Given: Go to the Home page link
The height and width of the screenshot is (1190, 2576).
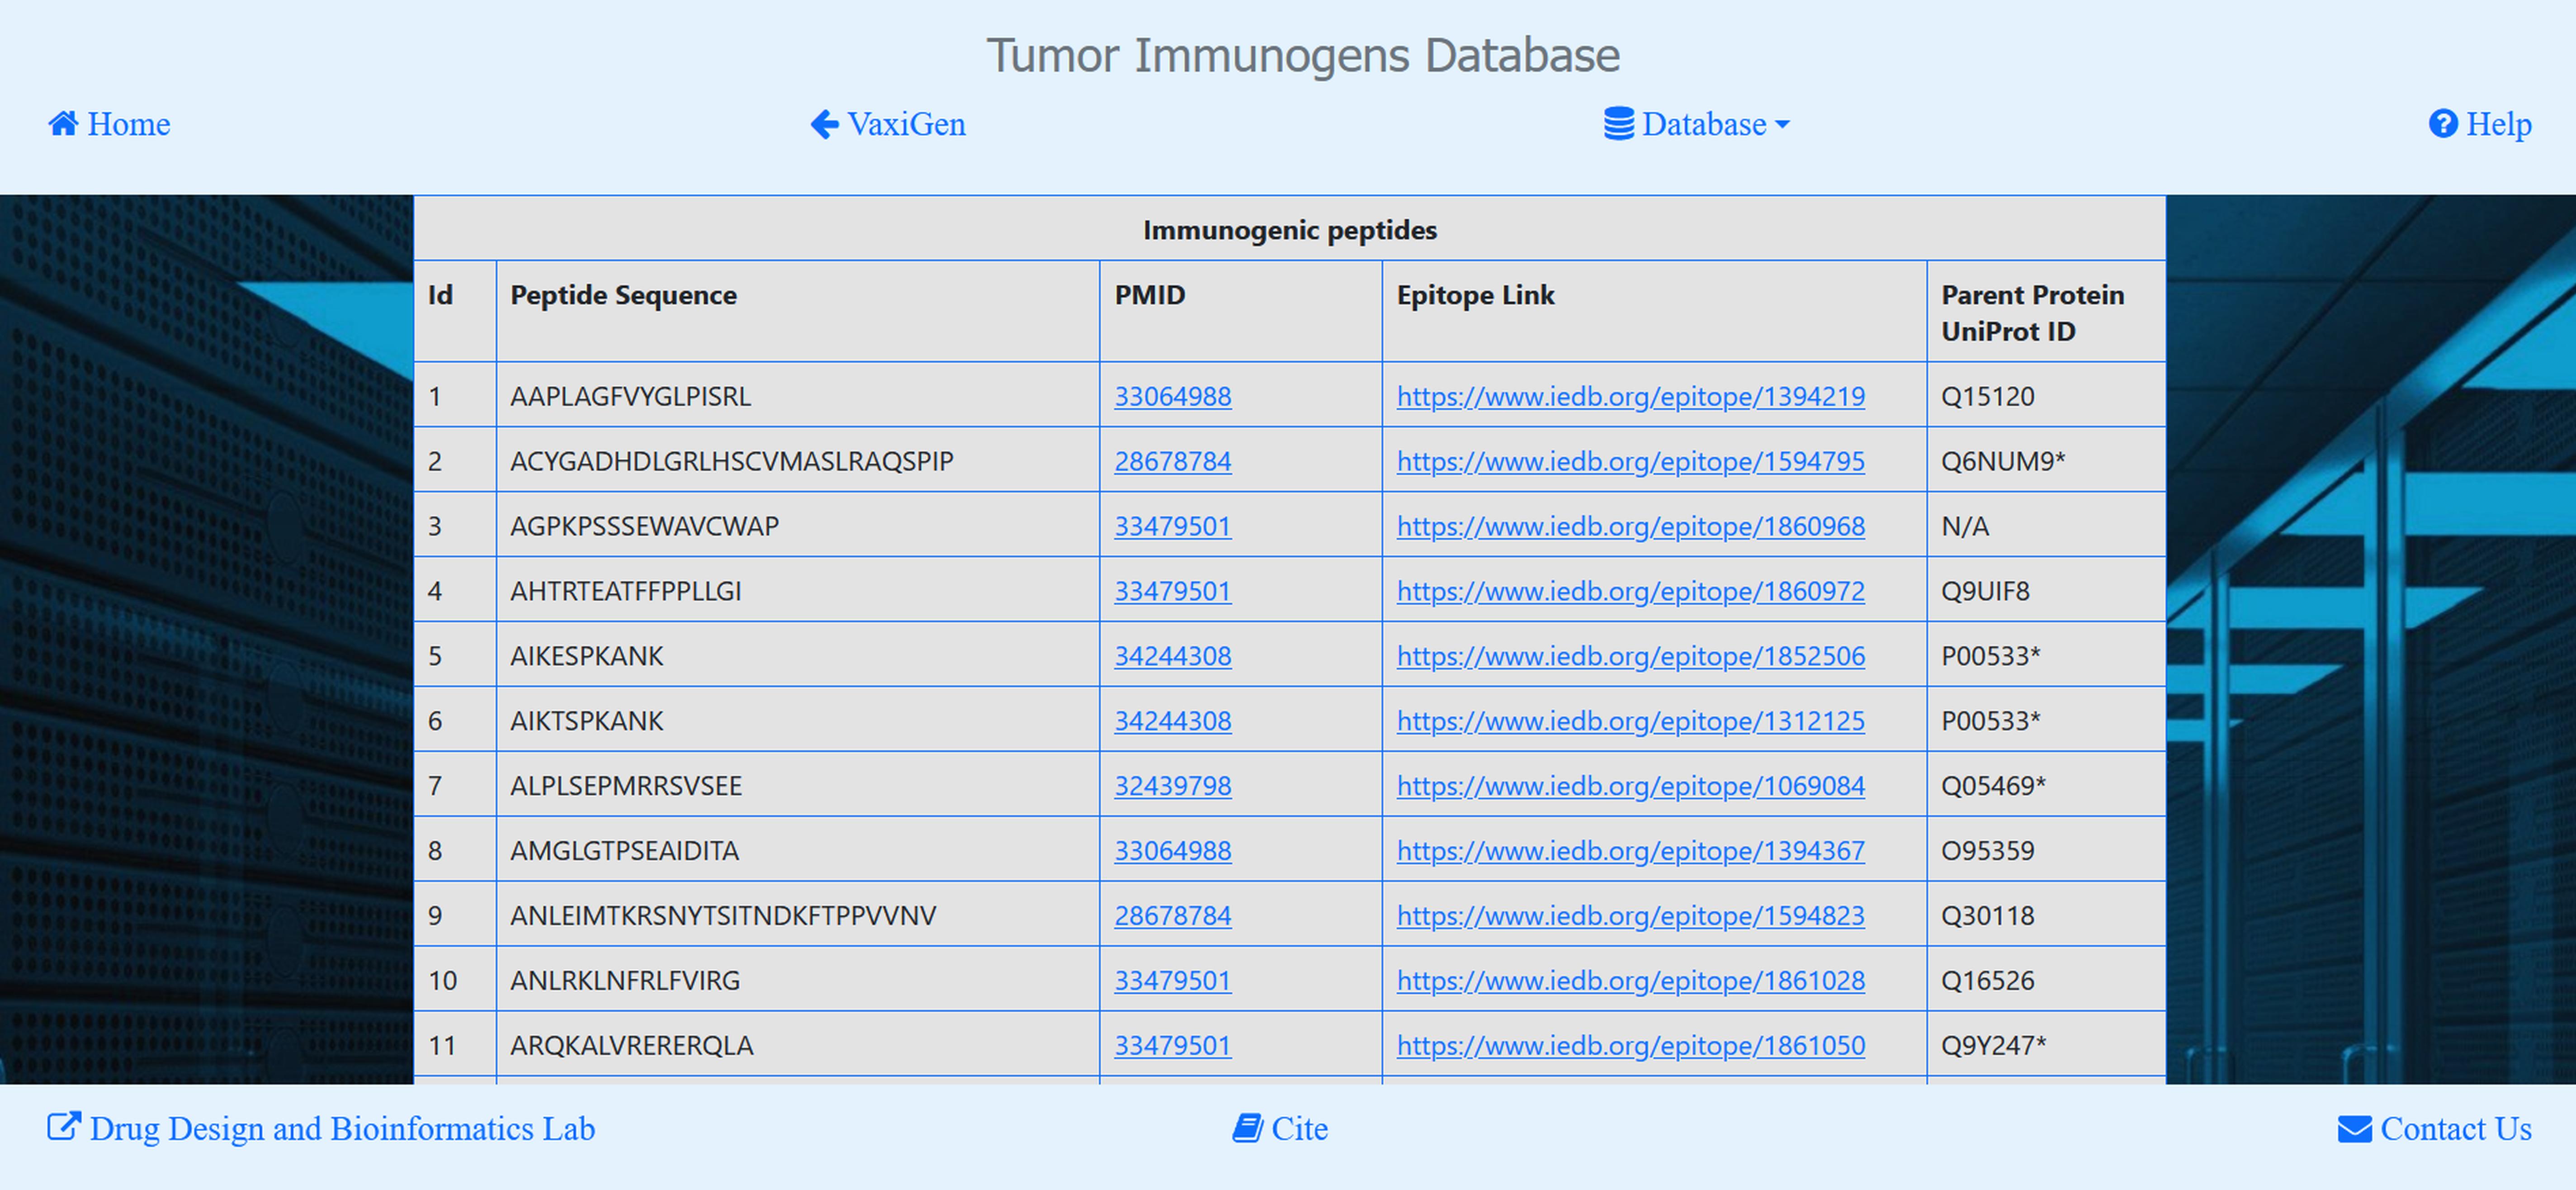Looking at the screenshot, I should [x=129, y=124].
